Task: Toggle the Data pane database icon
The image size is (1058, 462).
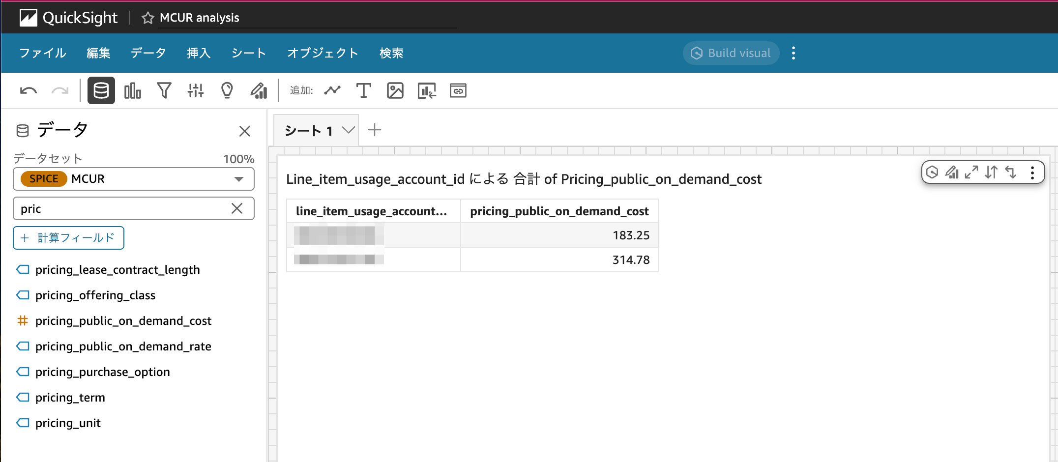Action: 101,90
